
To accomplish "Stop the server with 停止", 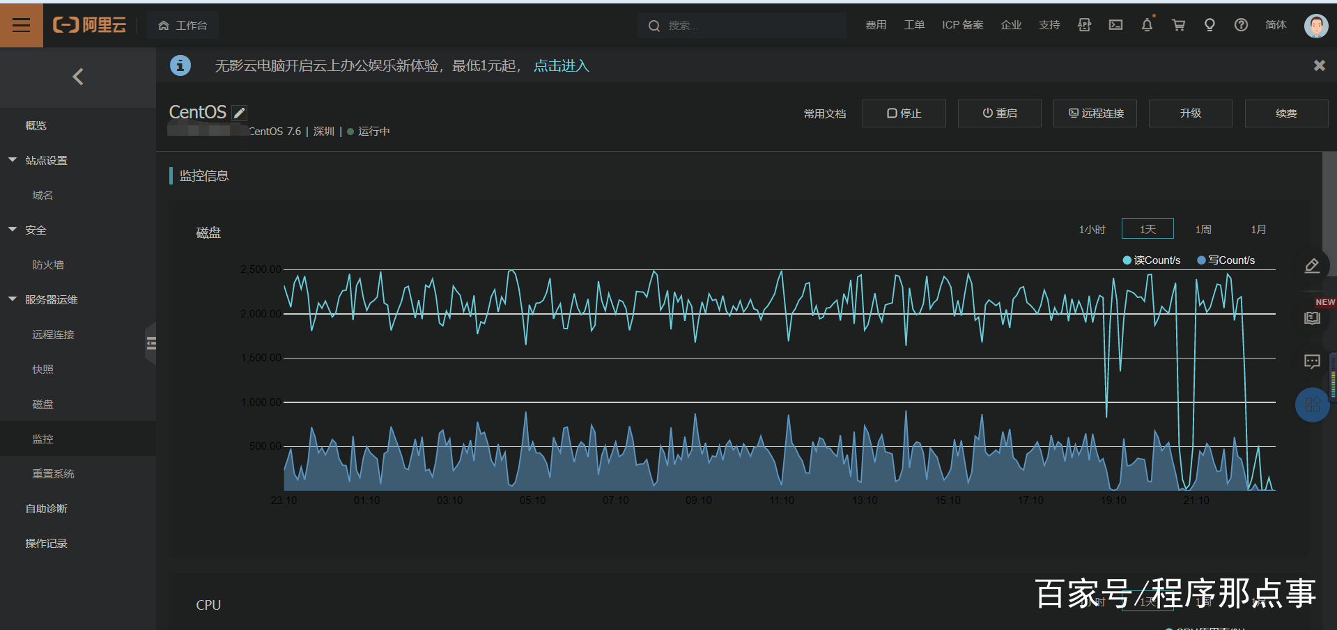I will [904, 113].
